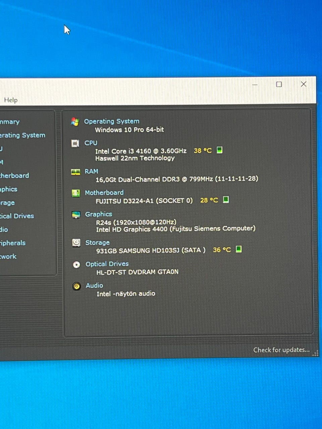Image resolution: width=322 pixels, height=429 pixels.
Task: Click the storage temperature value 36 °C
Action: 222,250
